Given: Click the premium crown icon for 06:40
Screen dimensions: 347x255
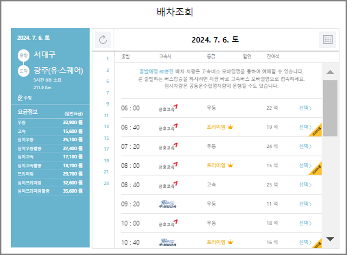Looking at the screenshot, I should tap(230, 127).
